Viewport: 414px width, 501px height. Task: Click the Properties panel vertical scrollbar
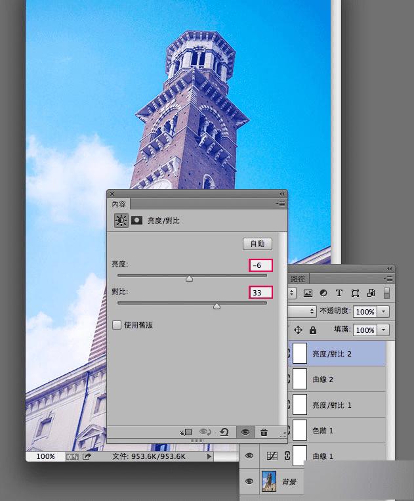[x=283, y=328]
